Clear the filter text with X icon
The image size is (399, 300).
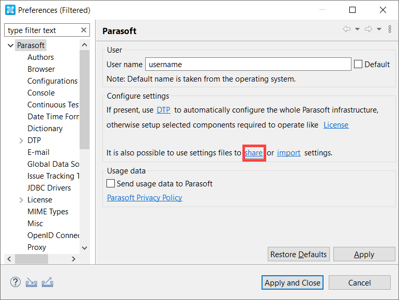83,30
